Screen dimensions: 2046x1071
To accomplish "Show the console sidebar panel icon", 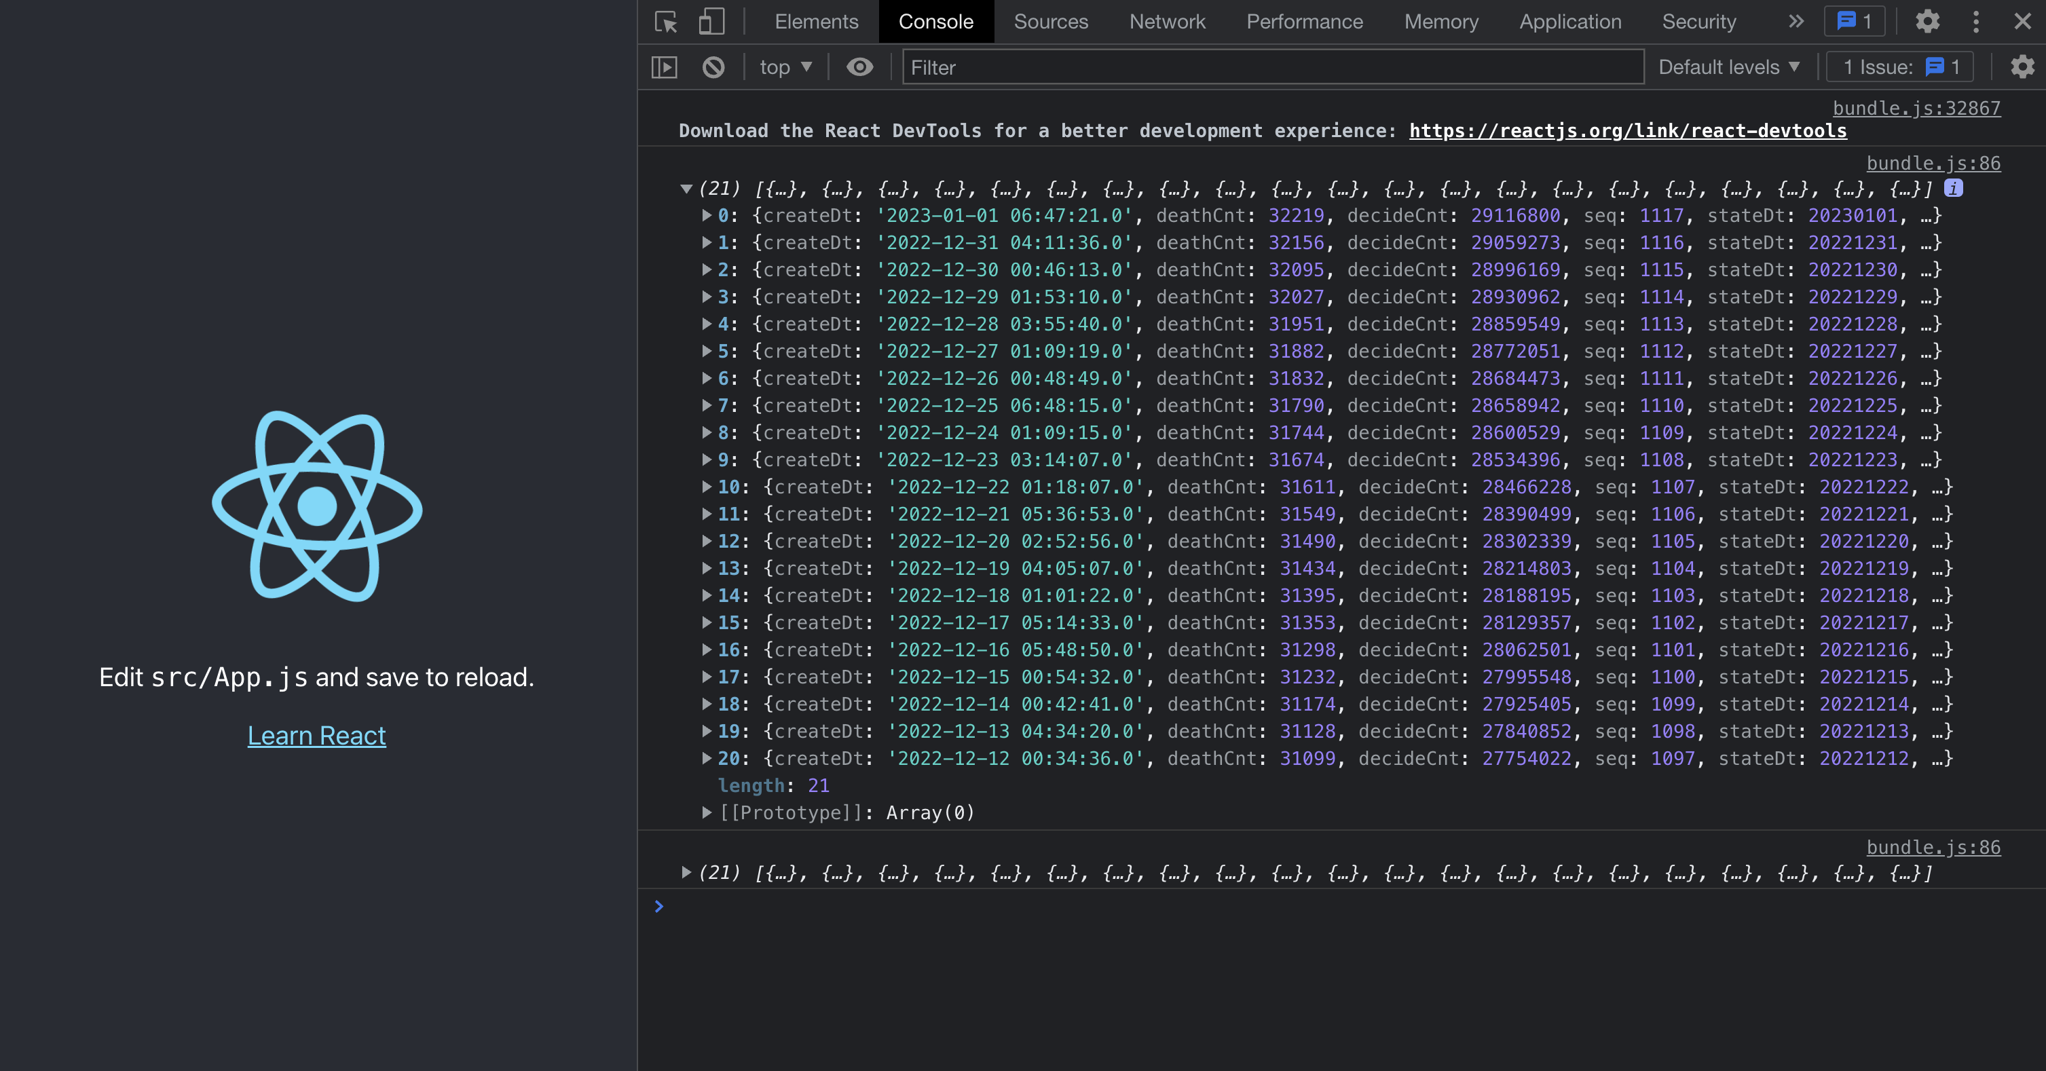I will 664,67.
